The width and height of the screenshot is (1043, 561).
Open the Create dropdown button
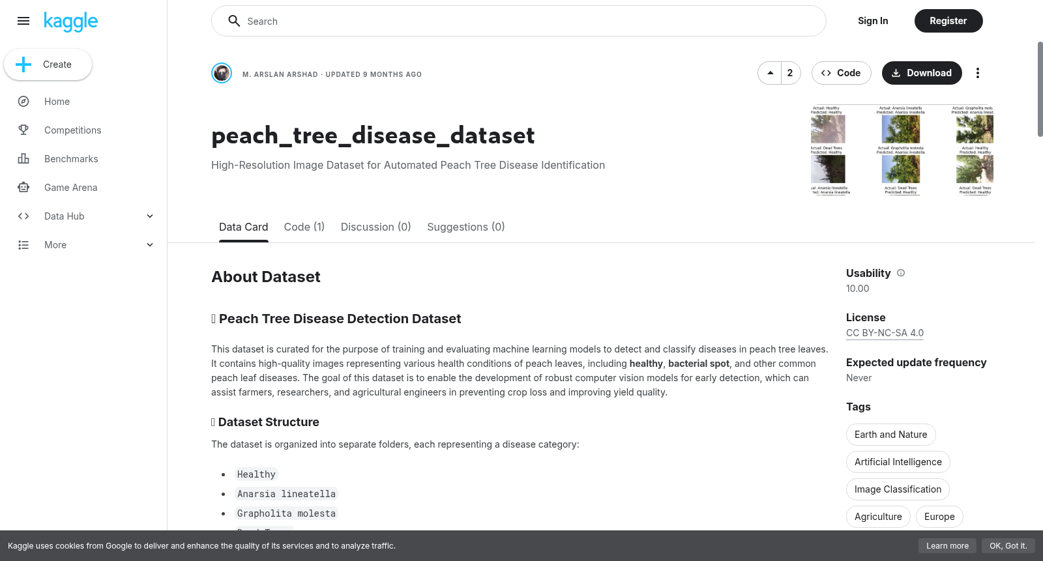(48, 65)
